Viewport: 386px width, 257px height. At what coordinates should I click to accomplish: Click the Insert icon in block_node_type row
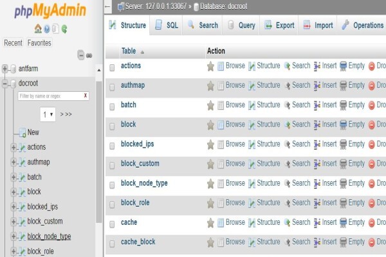point(317,184)
